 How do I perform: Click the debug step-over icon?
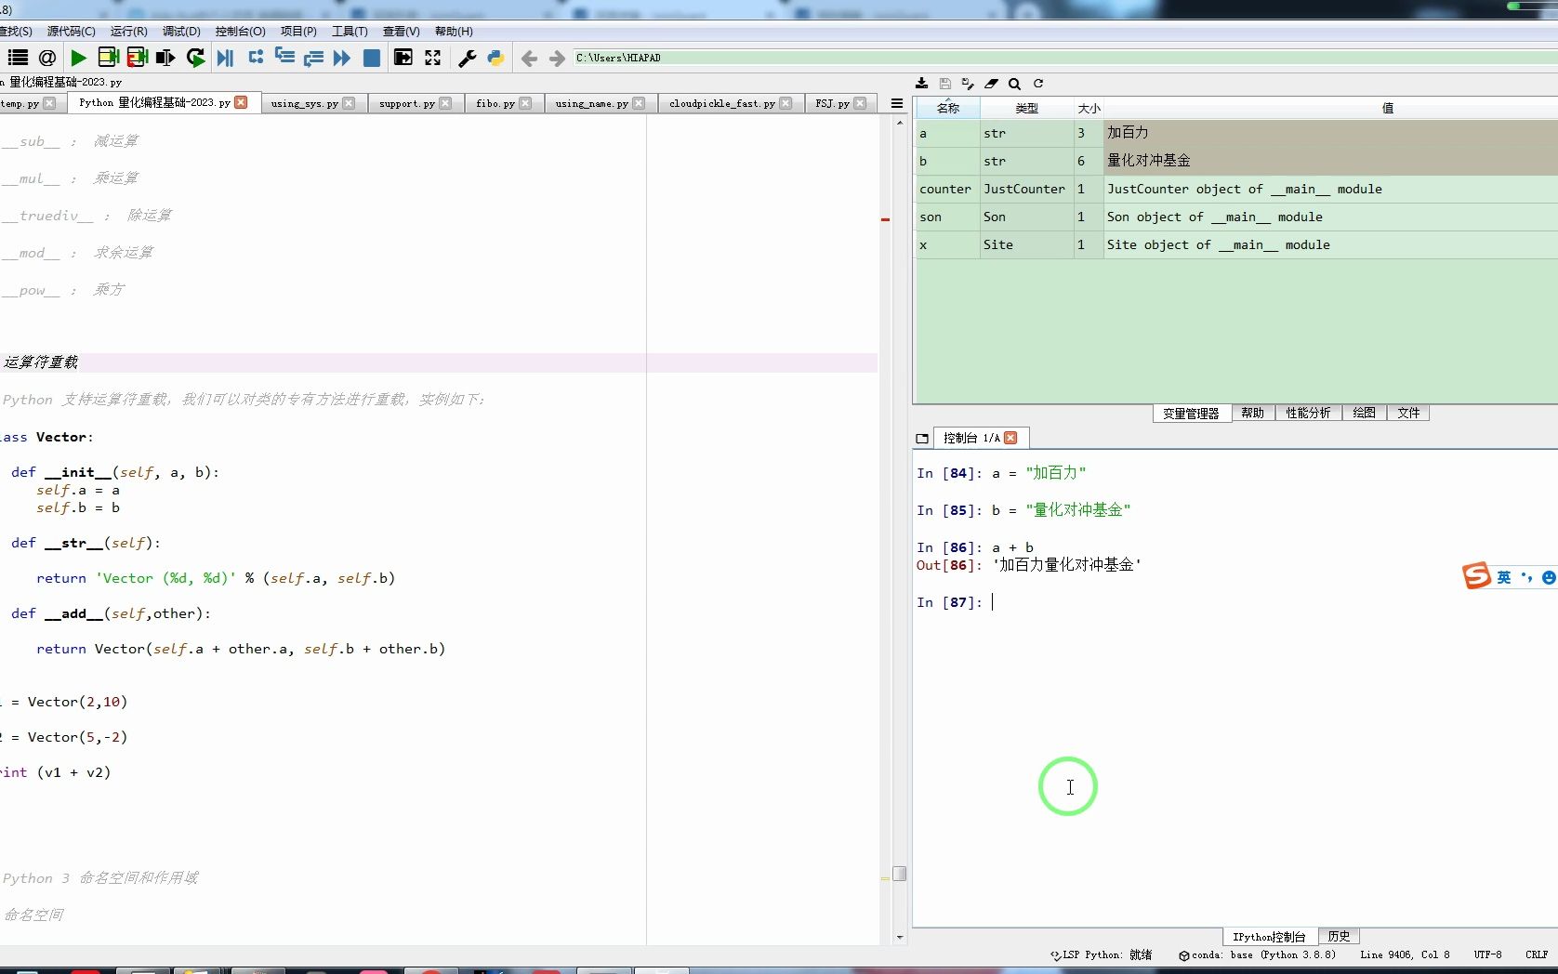pos(256,58)
